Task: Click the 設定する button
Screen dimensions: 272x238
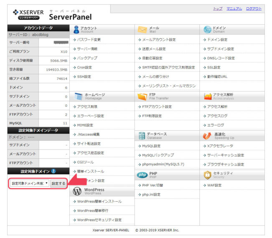Action: [x=58, y=183]
